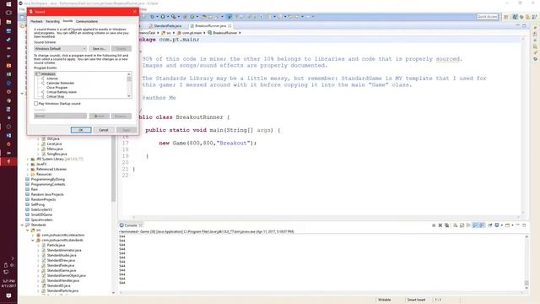The image size is (540, 304).
Task: Collapse the src folder under Standards
Action: 28,231
